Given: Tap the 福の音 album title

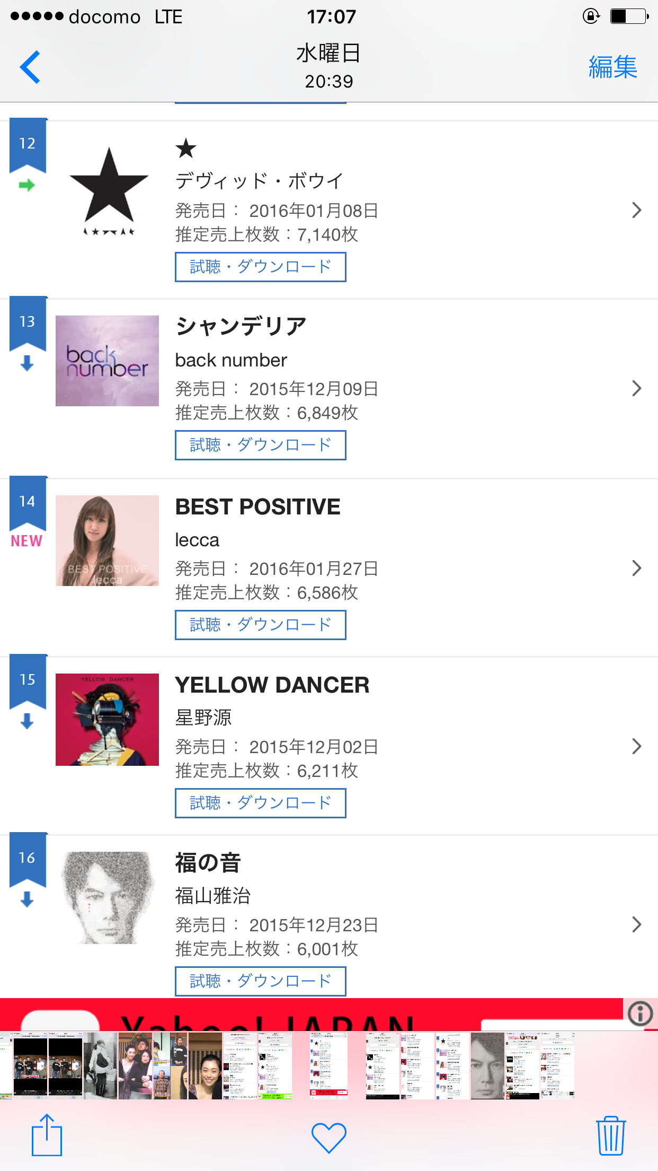Looking at the screenshot, I should [x=208, y=863].
